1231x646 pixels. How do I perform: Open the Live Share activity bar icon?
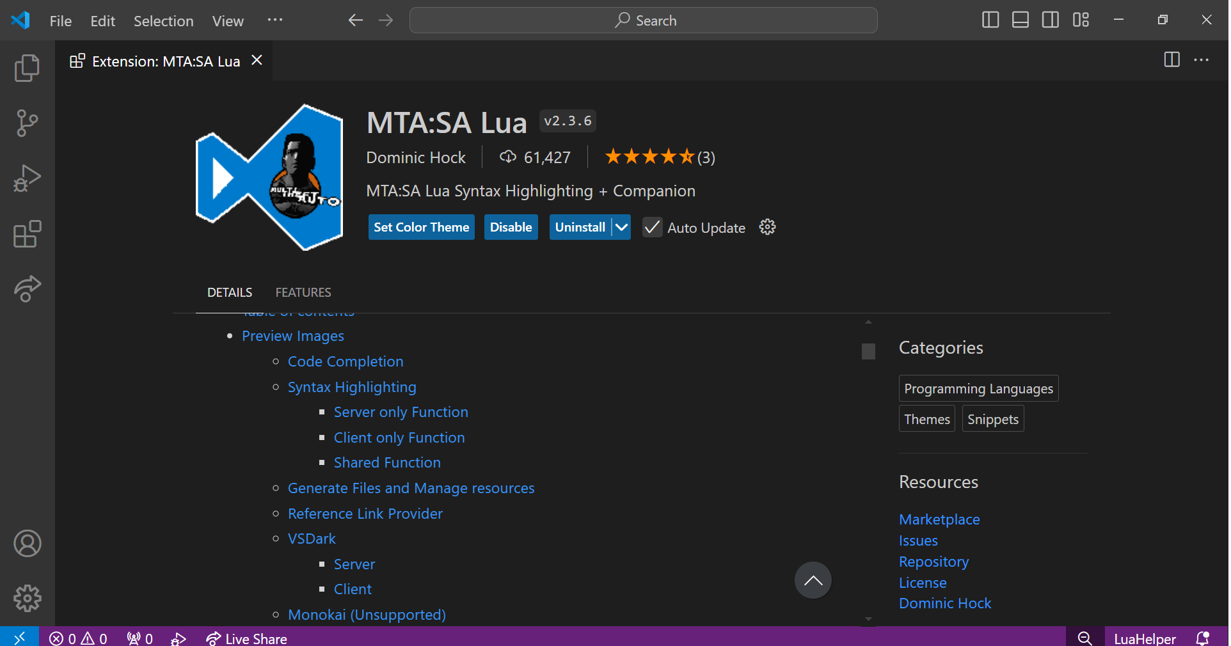[x=27, y=289]
